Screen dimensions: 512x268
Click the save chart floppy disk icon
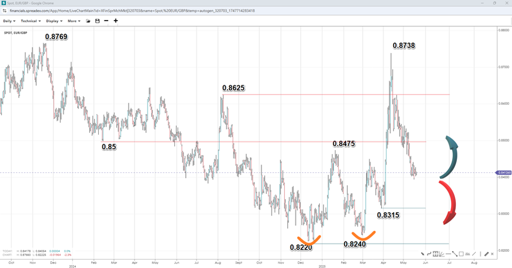coord(97,21)
